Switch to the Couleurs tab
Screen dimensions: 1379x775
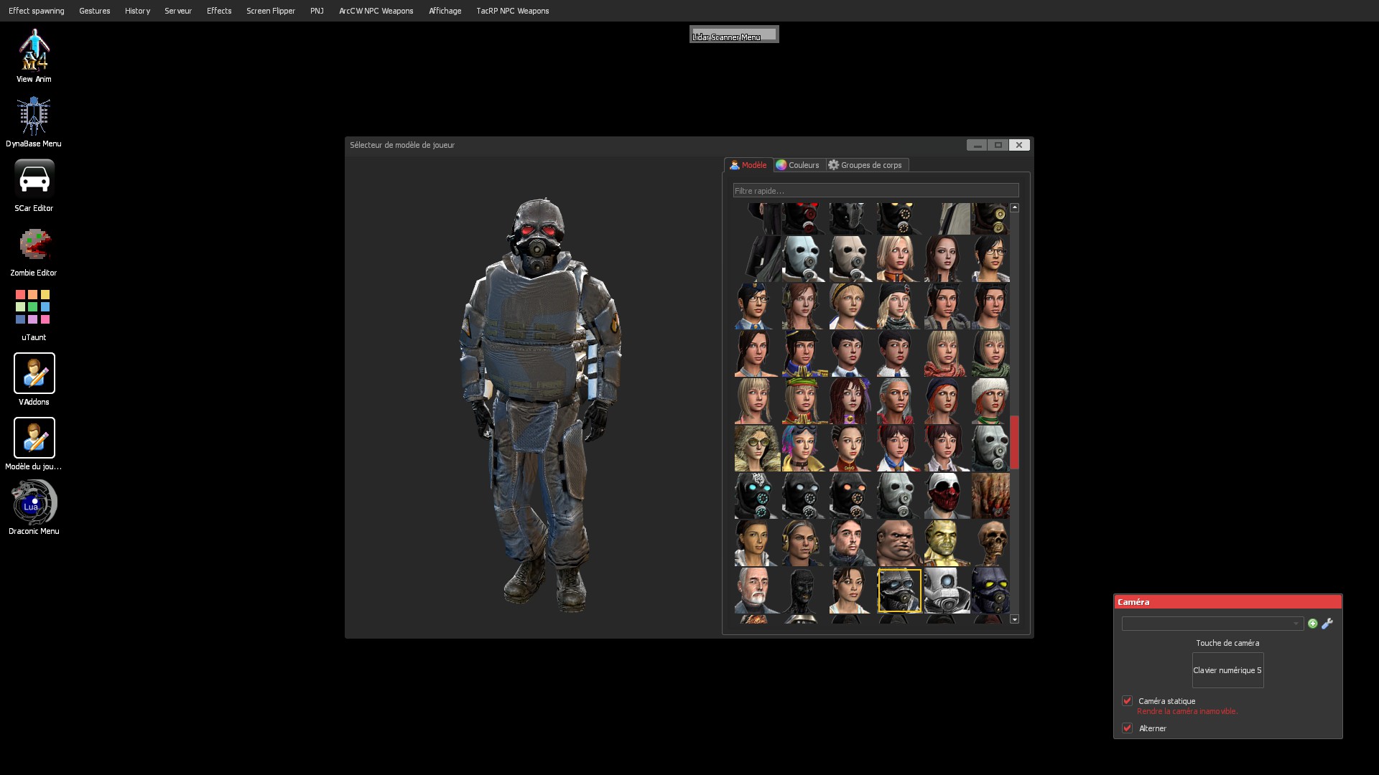pos(798,165)
